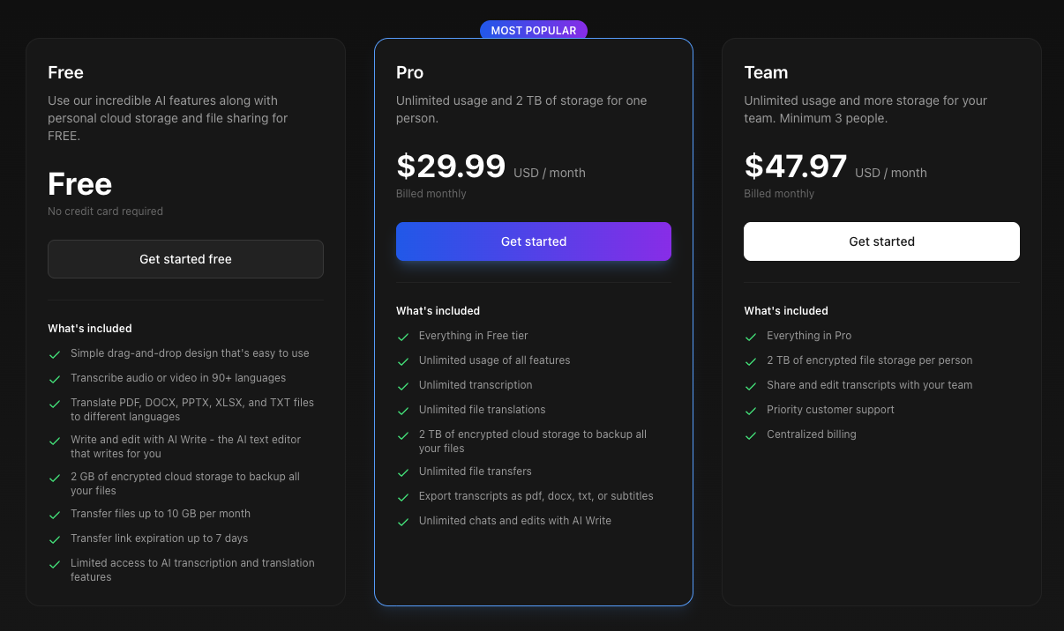Click the checkmark beside Everything in Pro
The width and height of the screenshot is (1064, 631).
coord(752,336)
